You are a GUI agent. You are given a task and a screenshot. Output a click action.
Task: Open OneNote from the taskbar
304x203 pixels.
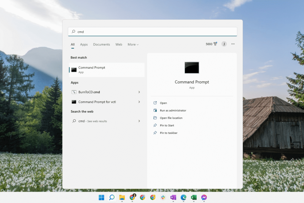(x=173, y=197)
